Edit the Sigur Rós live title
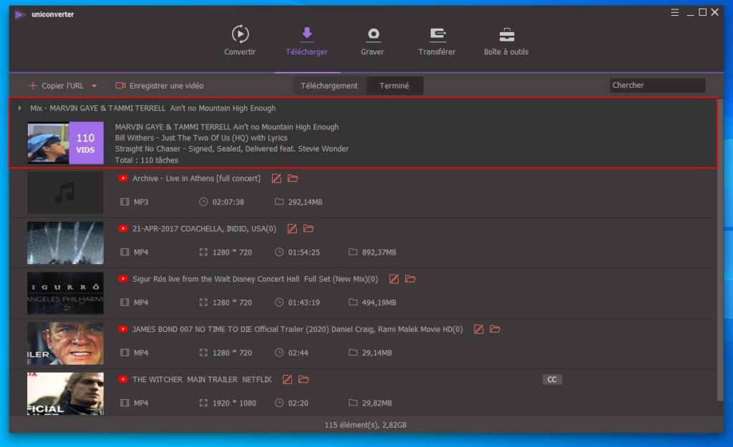Viewport: 733px width, 447px height. tap(394, 280)
